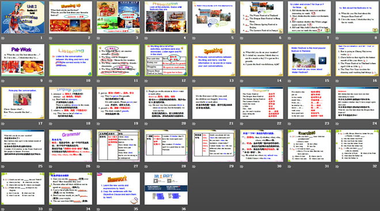Select the Speaking slide thumbnail

pyautogui.click(x=214, y=60)
